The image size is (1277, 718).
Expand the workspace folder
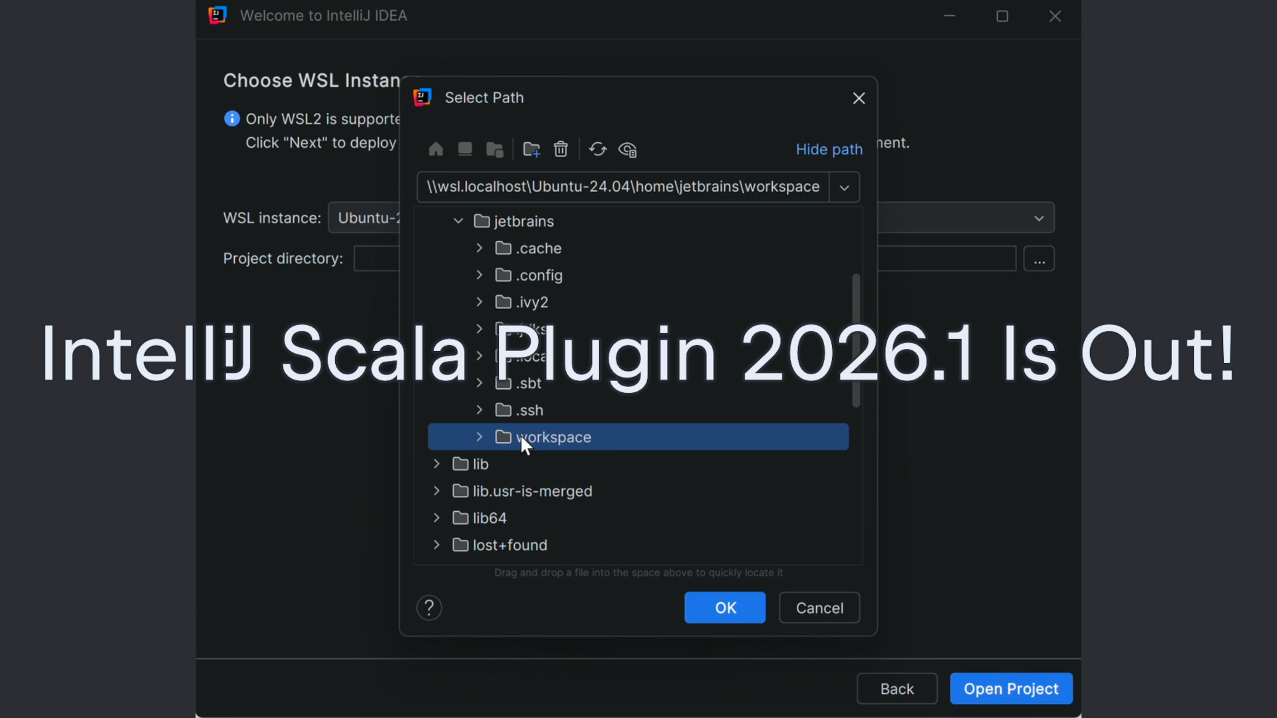click(478, 437)
